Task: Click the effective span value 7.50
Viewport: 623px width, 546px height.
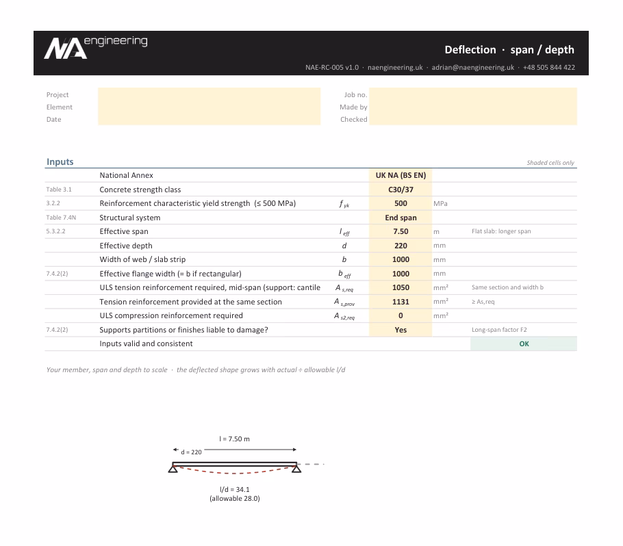Action: (400, 231)
